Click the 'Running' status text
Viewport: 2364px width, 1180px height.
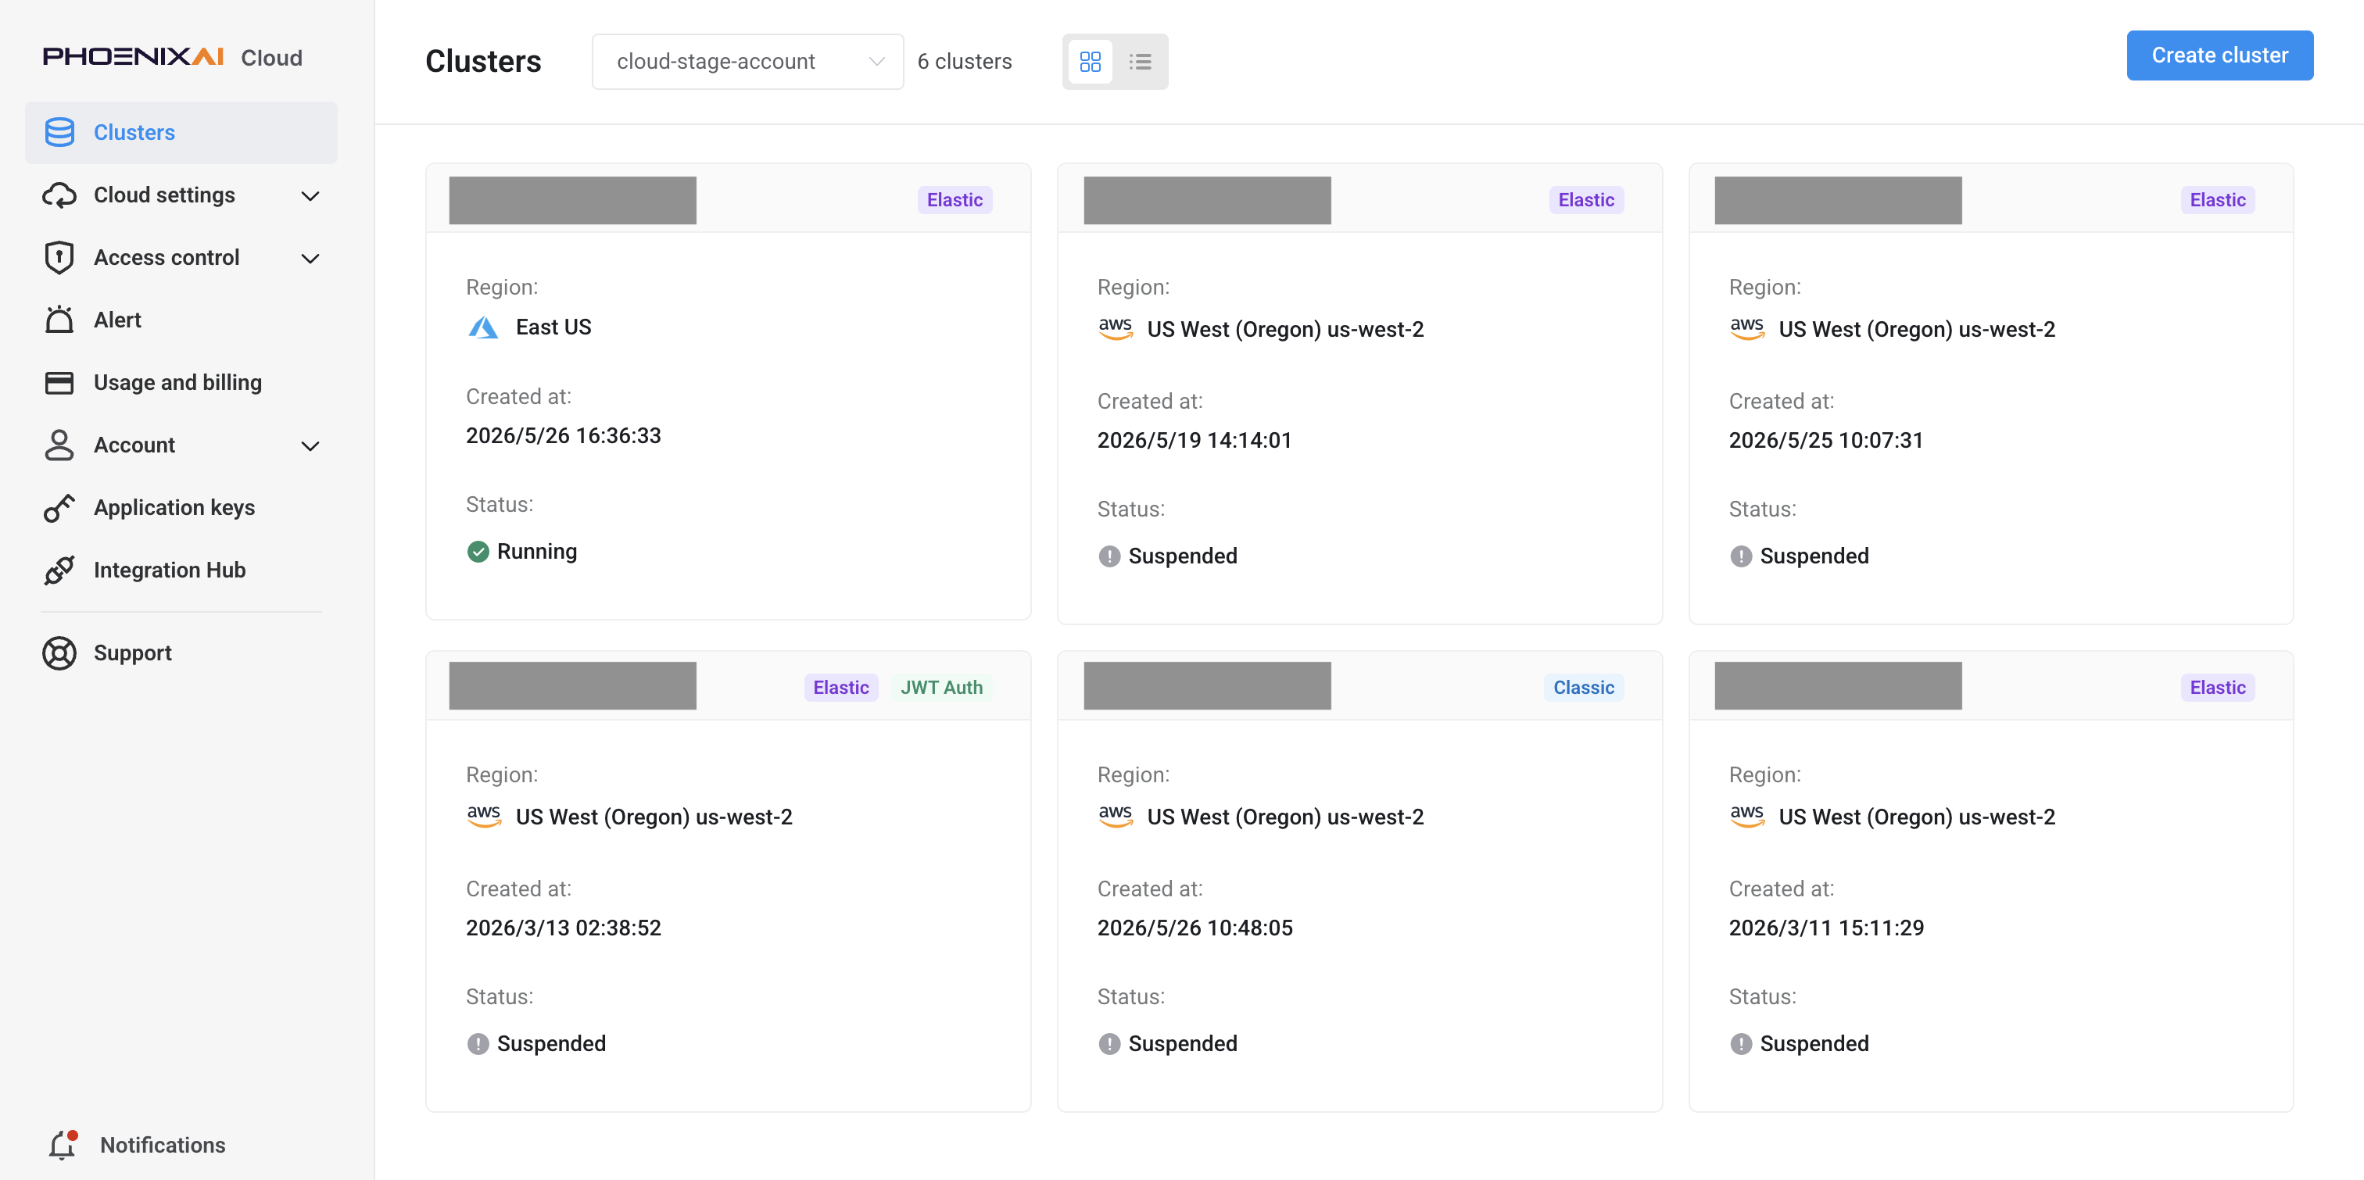pyautogui.click(x=537, y=552)
